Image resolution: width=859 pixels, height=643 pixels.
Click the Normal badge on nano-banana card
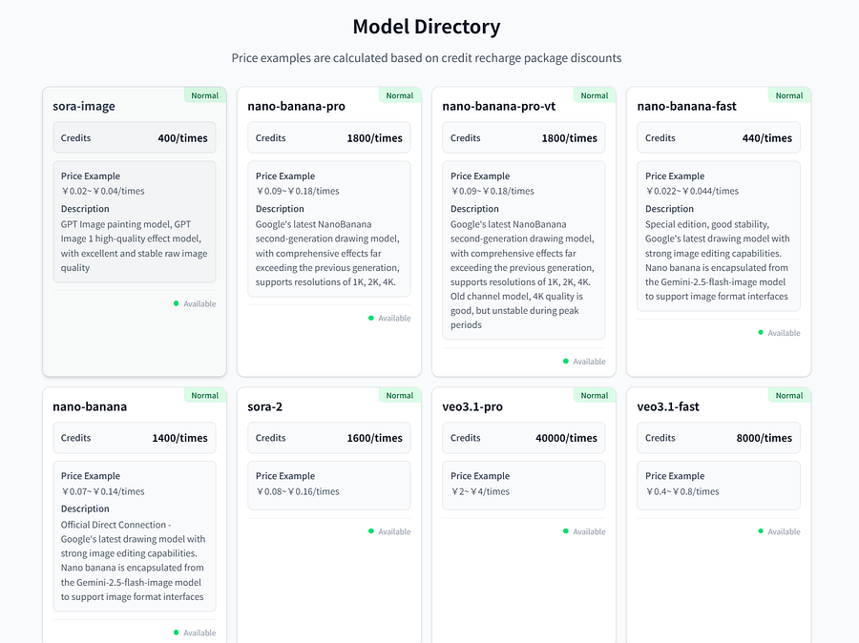click(x=205, y=396)
